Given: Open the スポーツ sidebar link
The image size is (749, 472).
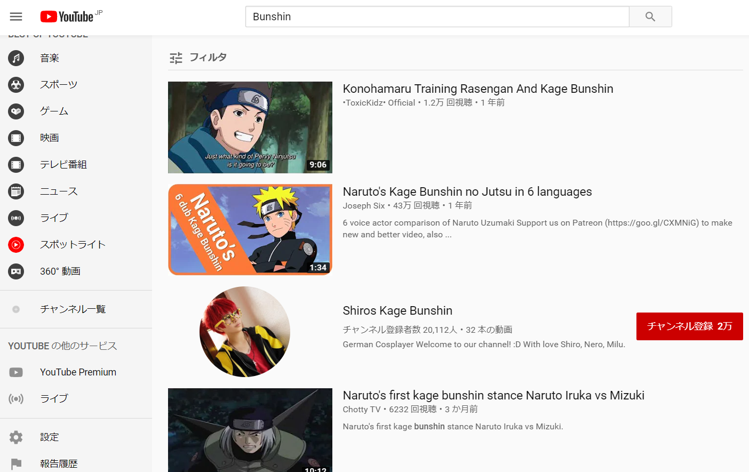Looking at the screenshot, I should coord(59,85).
